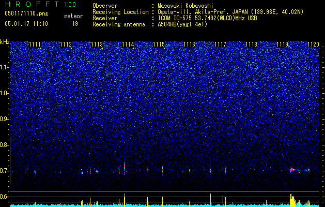Image resolution: width=325 pixels, height=207 pixels.
Task: Click the 1120 time marker
Action: pyautogui.click(x=314, y=45)
